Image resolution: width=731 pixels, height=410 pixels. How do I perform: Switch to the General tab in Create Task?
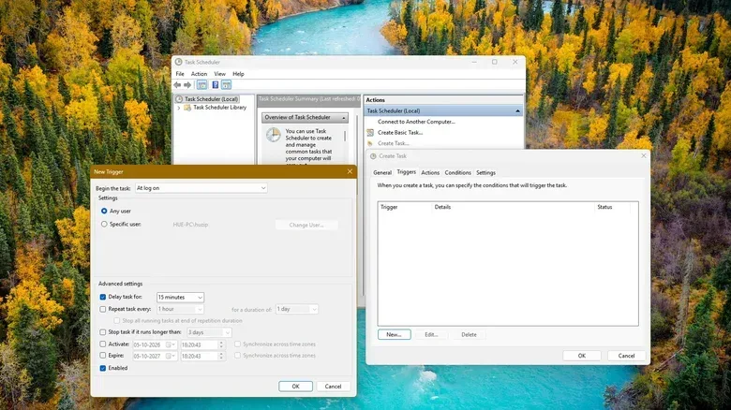[x=382, y=172]
